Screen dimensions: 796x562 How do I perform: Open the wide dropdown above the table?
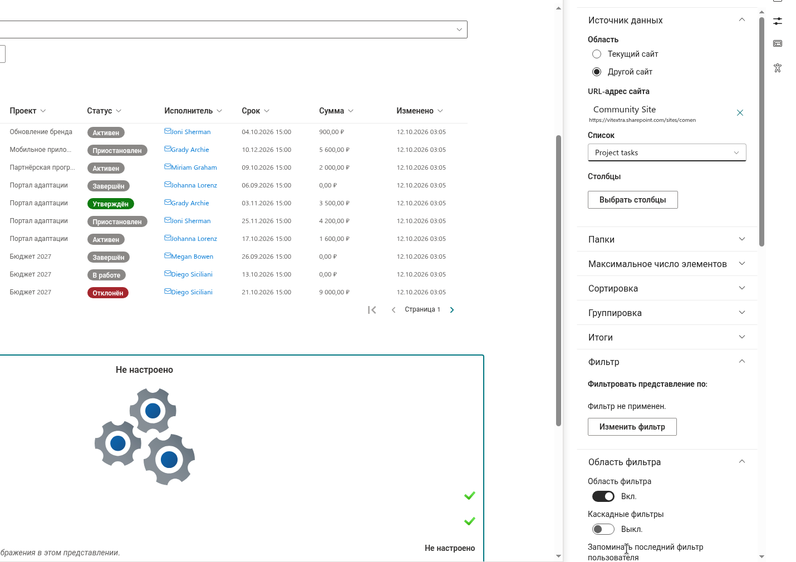[233, 29]
